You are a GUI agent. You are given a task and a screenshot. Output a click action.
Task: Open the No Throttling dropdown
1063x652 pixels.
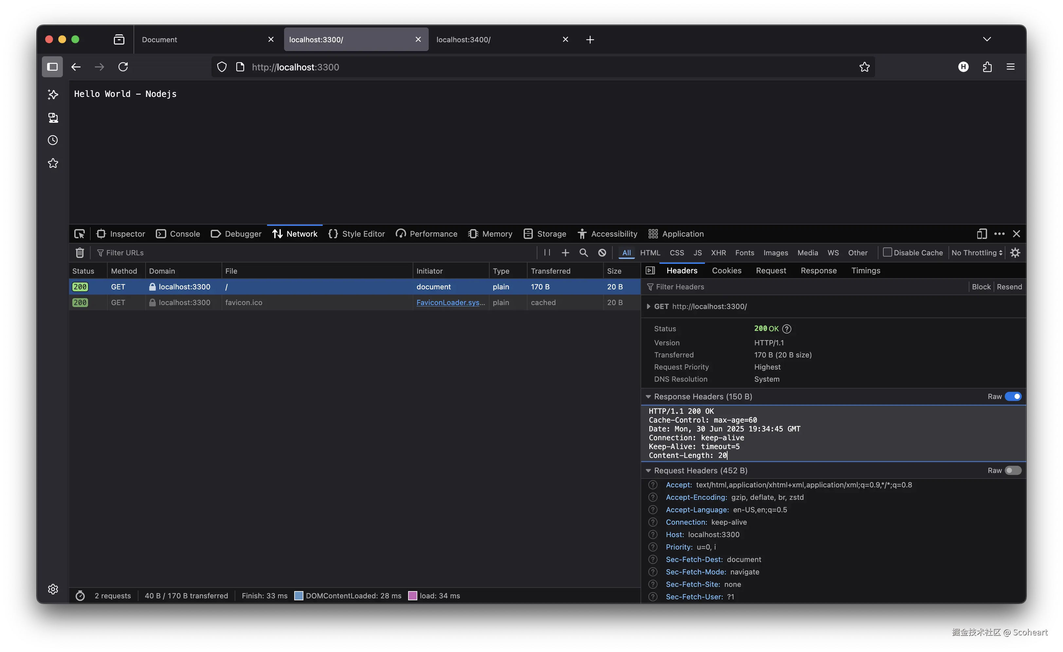tap(976, 252)
